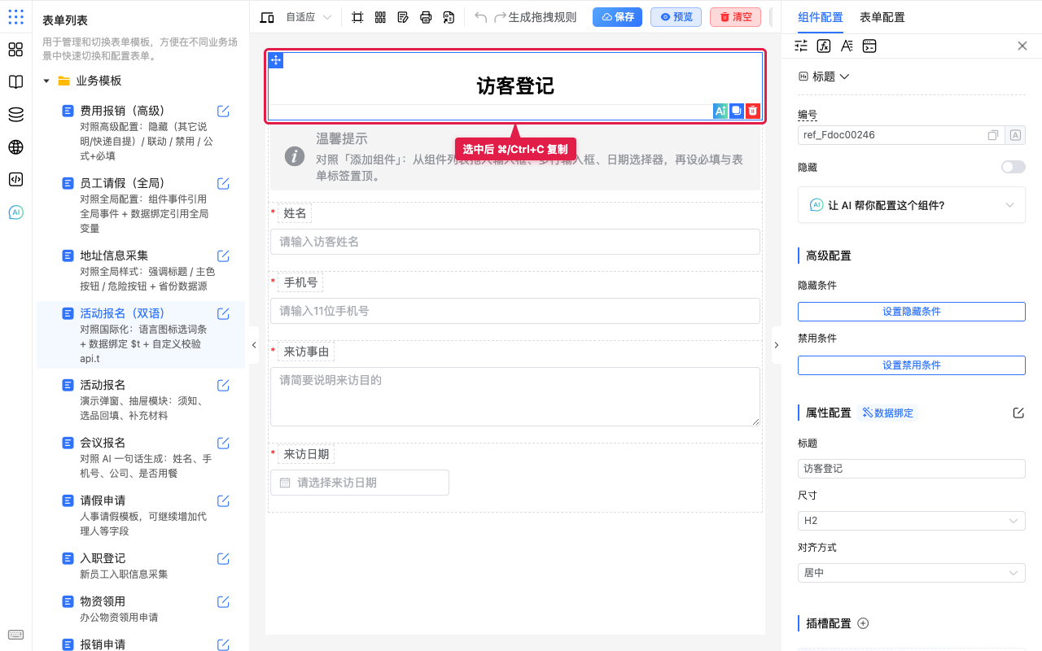
Task: Click the user-document icon after the print icon
Action: (x=449, y=17)
